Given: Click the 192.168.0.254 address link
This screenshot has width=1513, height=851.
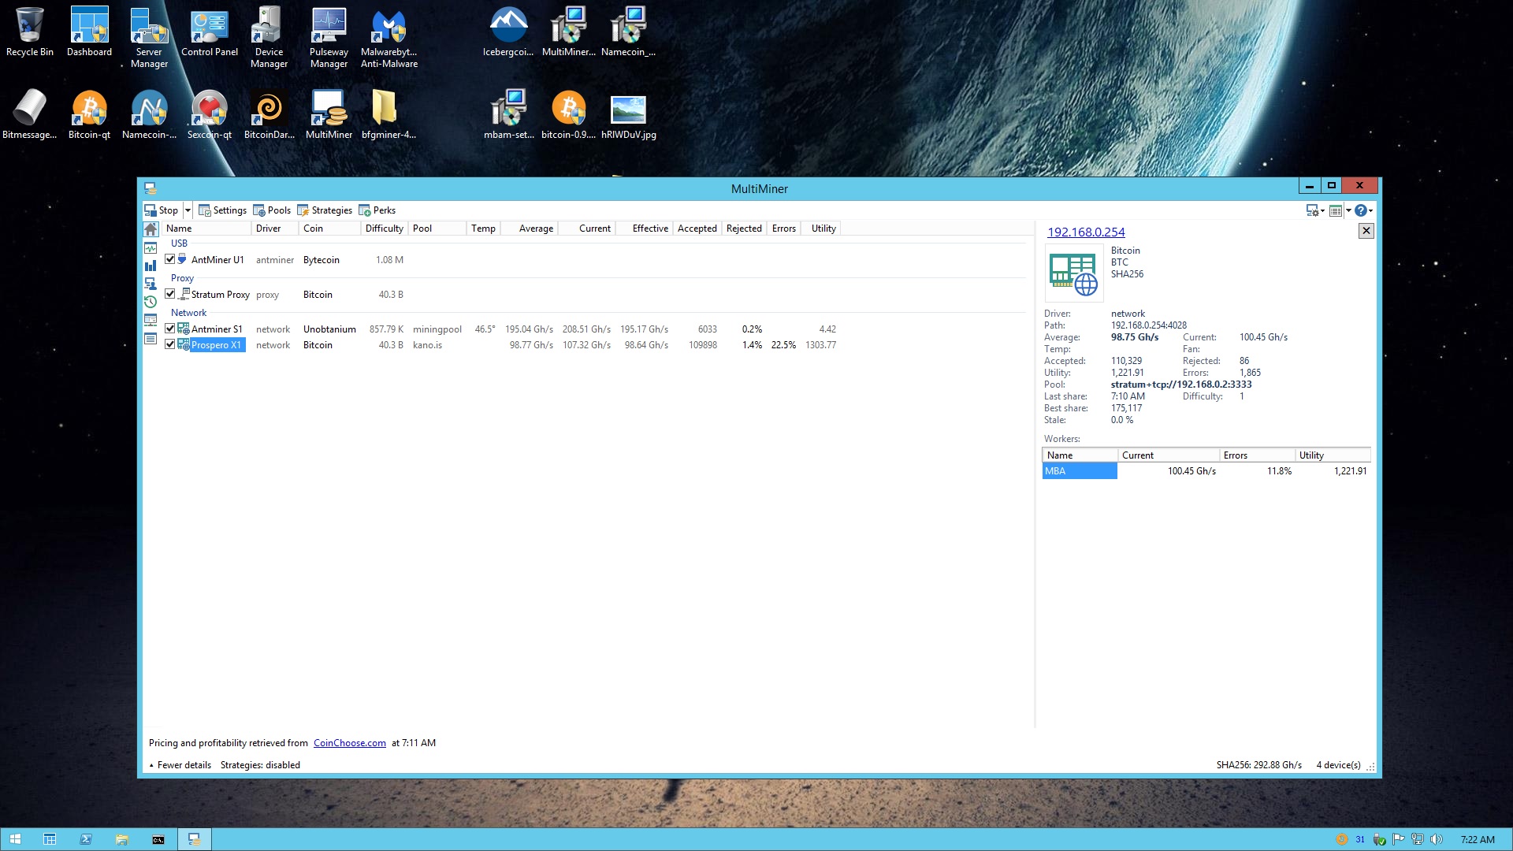Looking at the screenshot, I should [x=1085, y=232].
